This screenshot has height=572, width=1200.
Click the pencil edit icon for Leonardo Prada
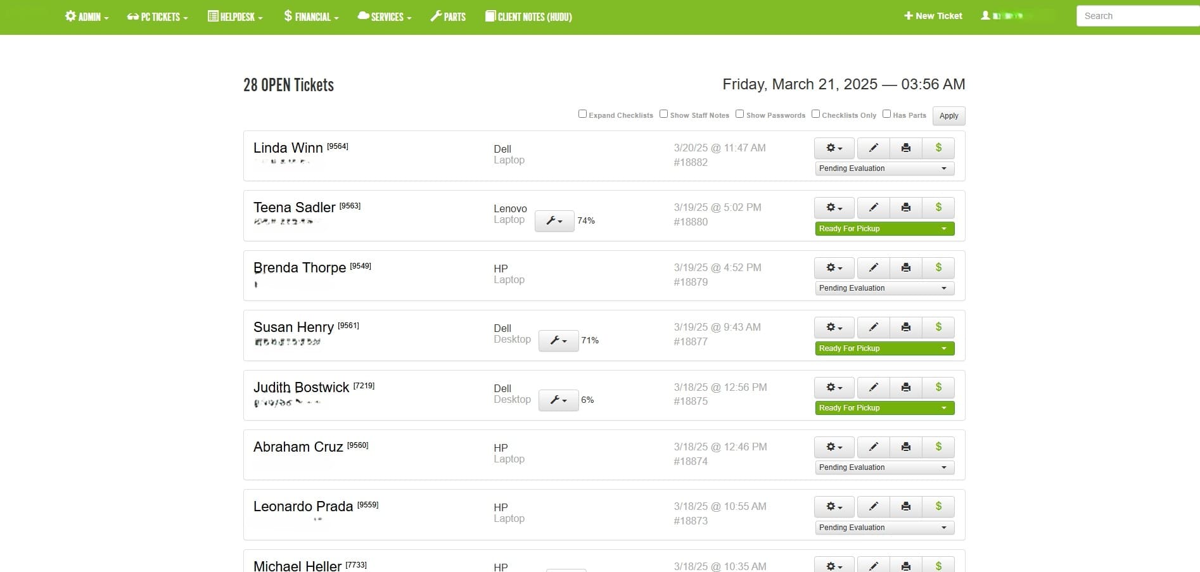873,507
